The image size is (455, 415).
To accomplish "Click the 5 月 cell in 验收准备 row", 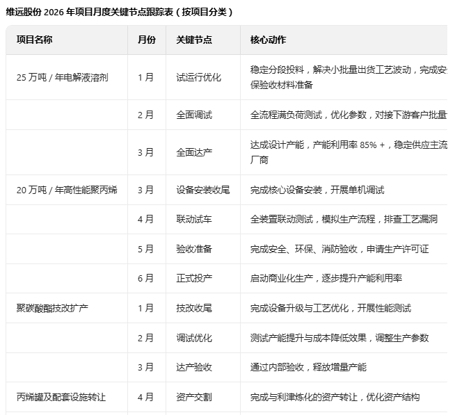I will click(145, 249).
